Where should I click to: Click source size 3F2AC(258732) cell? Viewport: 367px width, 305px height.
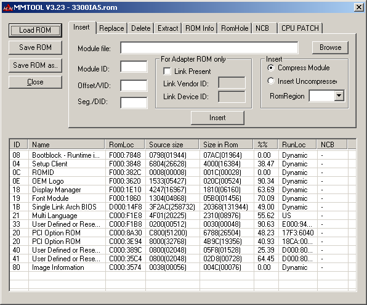(x=172, y=207)
